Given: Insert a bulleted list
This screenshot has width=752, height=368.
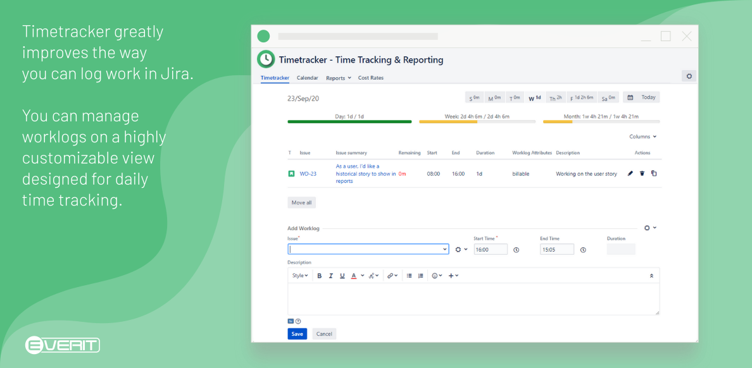Looking at the screenshot, I should (x=409, y=276).
